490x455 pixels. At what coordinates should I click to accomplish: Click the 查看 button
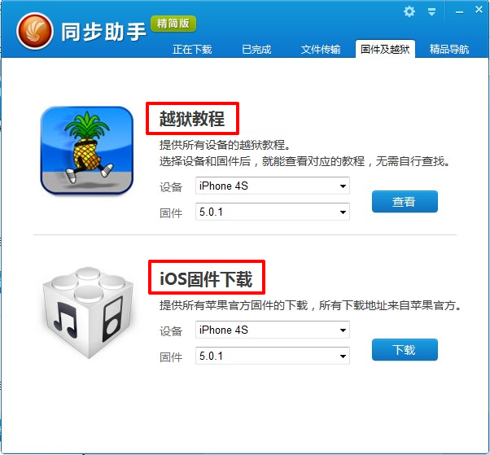tap(405, 202)
